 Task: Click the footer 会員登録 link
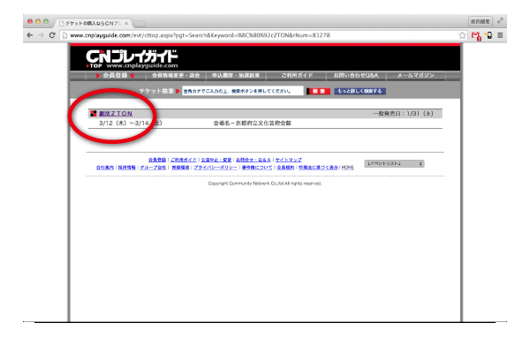(x=157, y=160)
